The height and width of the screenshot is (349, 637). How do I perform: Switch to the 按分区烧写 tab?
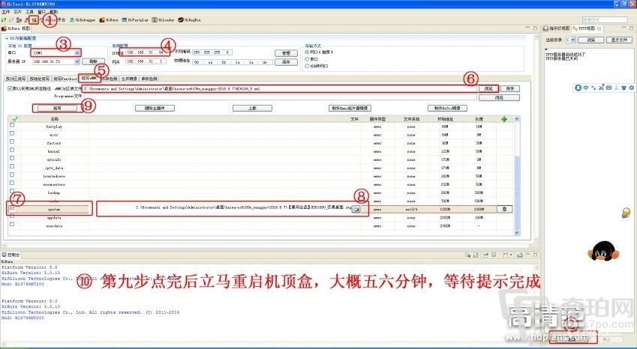click(16, 79)
